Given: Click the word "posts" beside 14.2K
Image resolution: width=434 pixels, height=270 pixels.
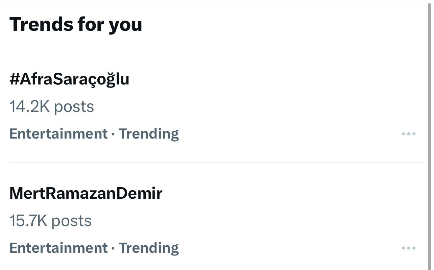Looking at the screenshot, I should coord(74,107).
